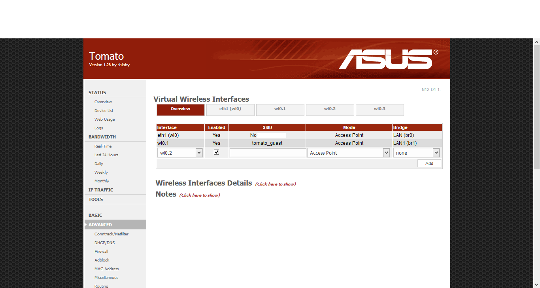
Task: Click the Add button
Action: coord(429,163)
